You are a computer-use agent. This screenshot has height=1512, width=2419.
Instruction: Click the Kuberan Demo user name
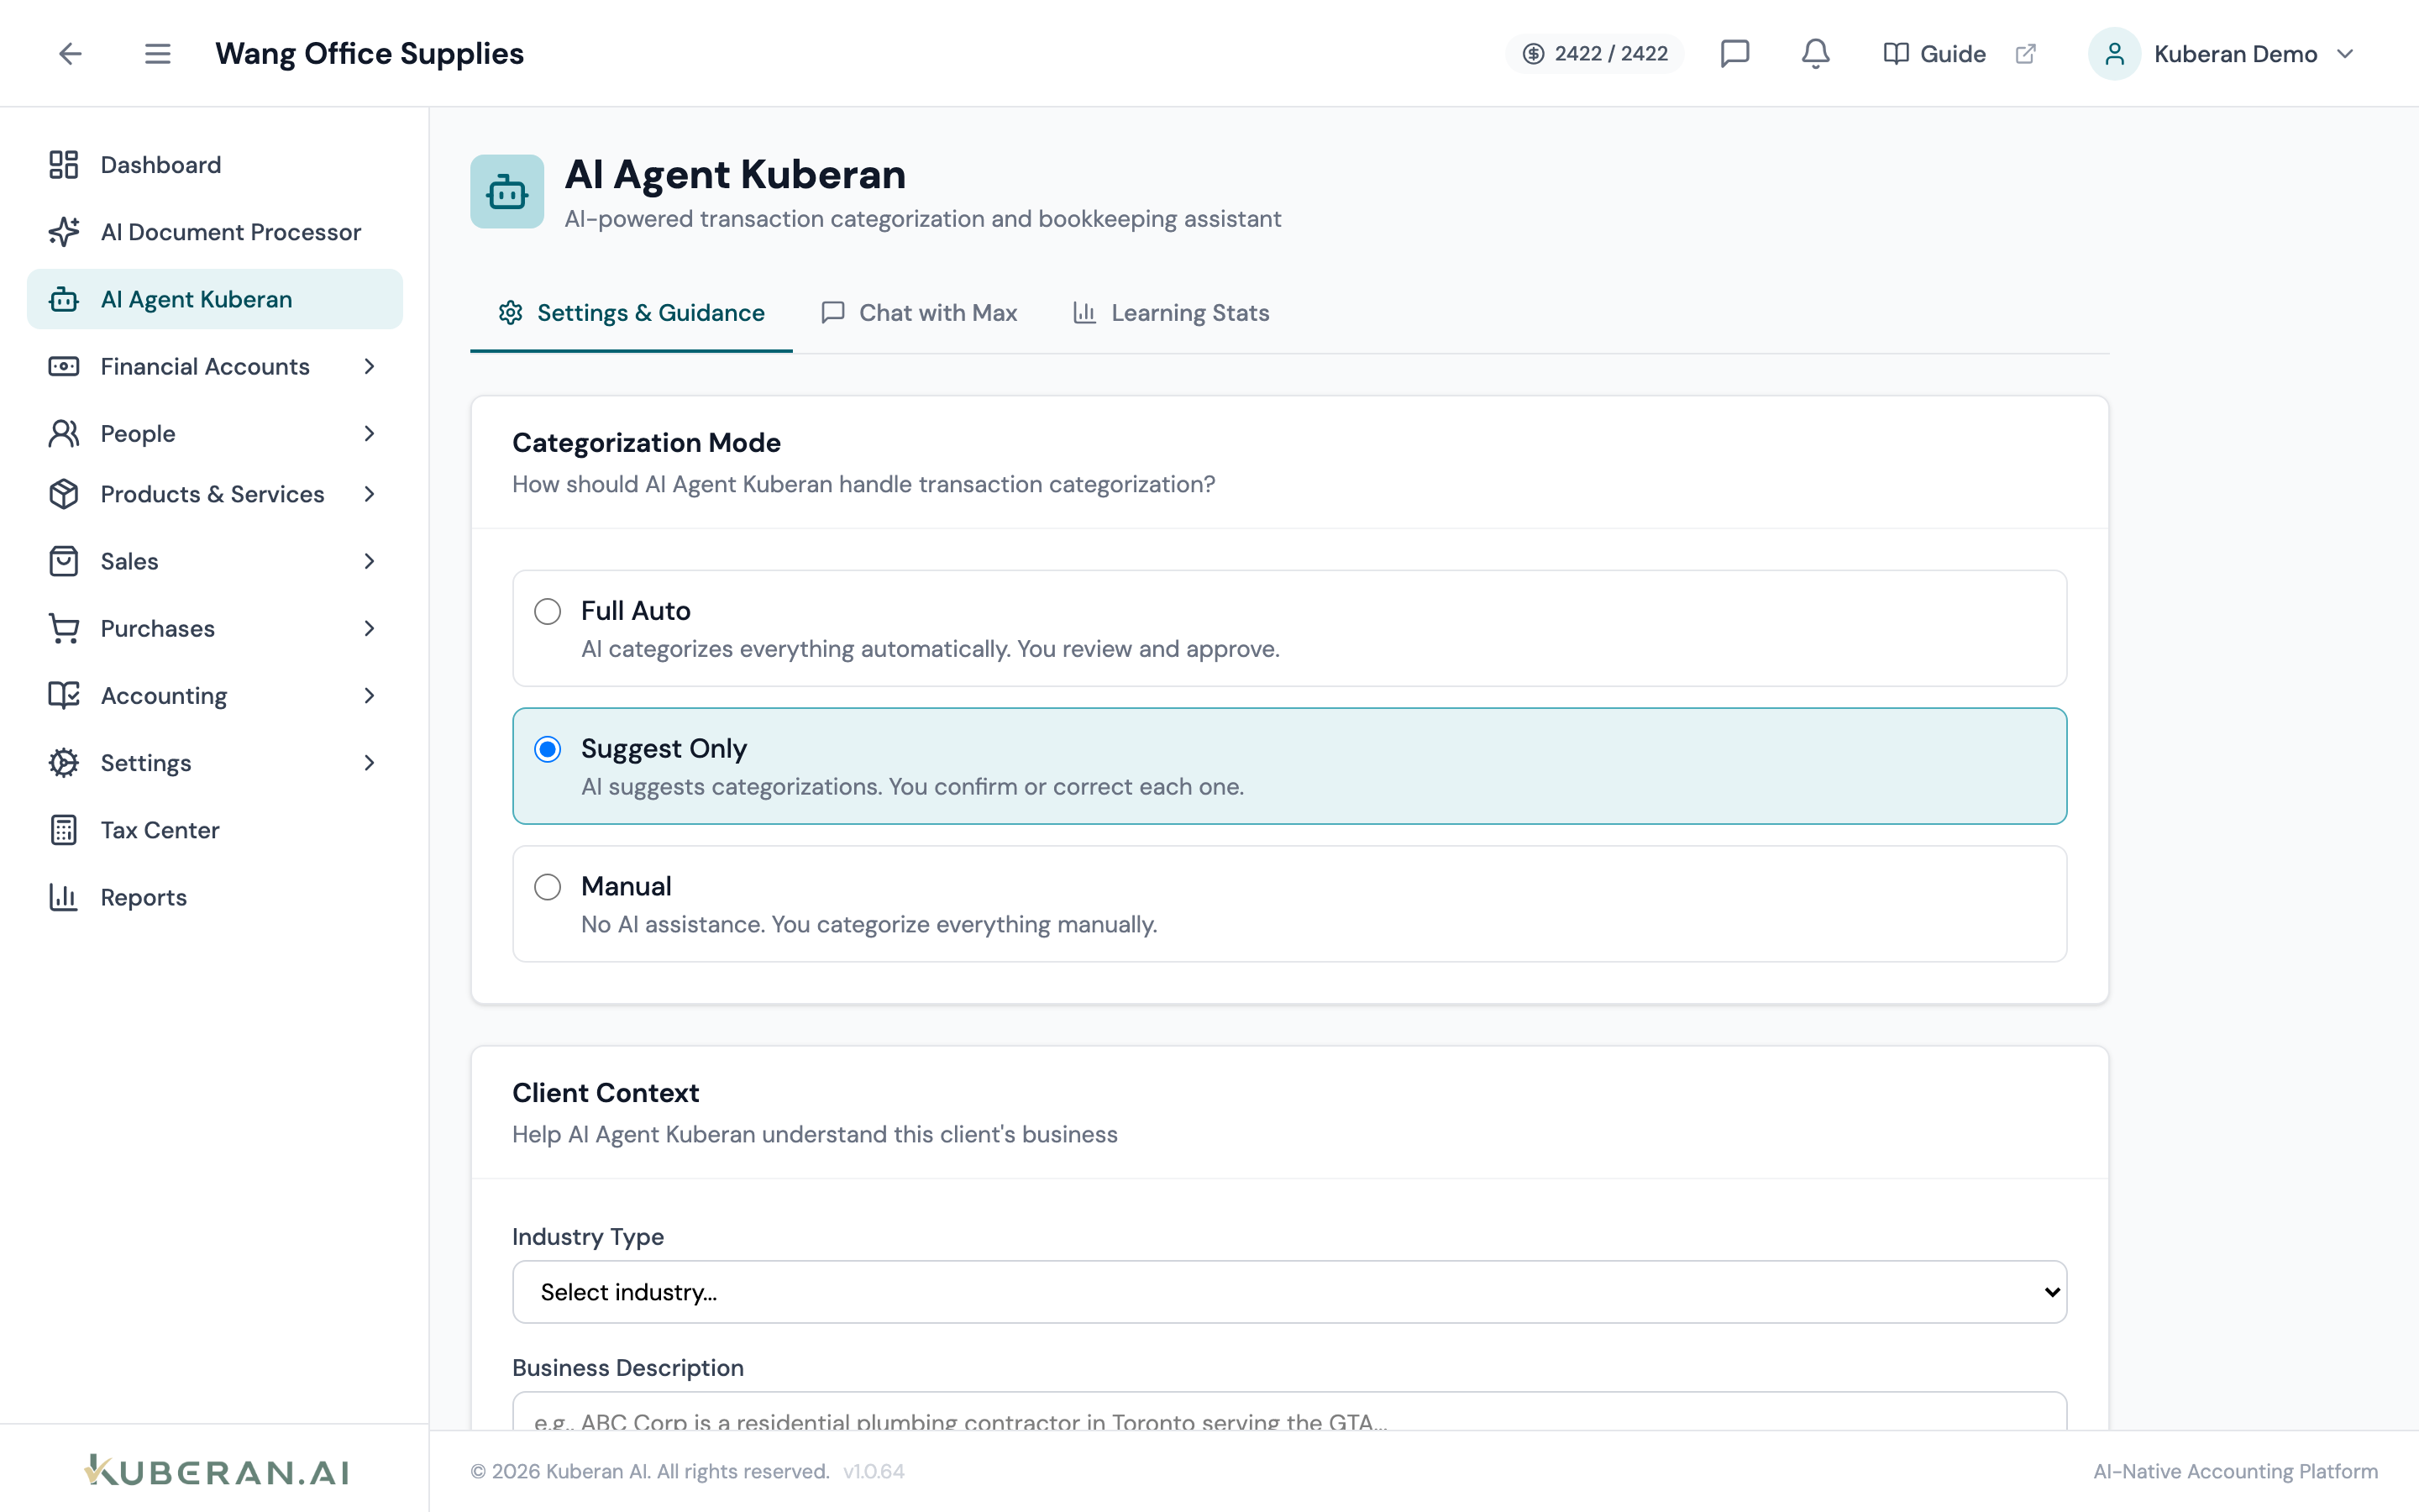[x=2235, y=54]
